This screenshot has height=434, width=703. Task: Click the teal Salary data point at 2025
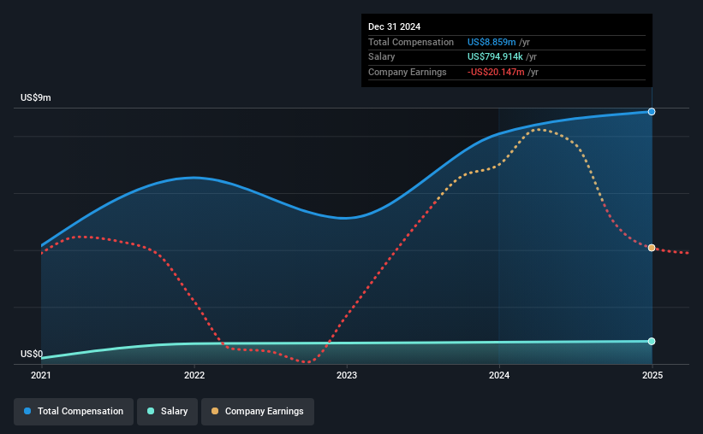pos(652,342)
